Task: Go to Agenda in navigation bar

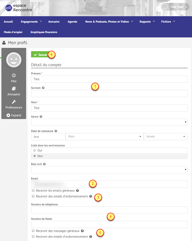Action: pos(72,22)
